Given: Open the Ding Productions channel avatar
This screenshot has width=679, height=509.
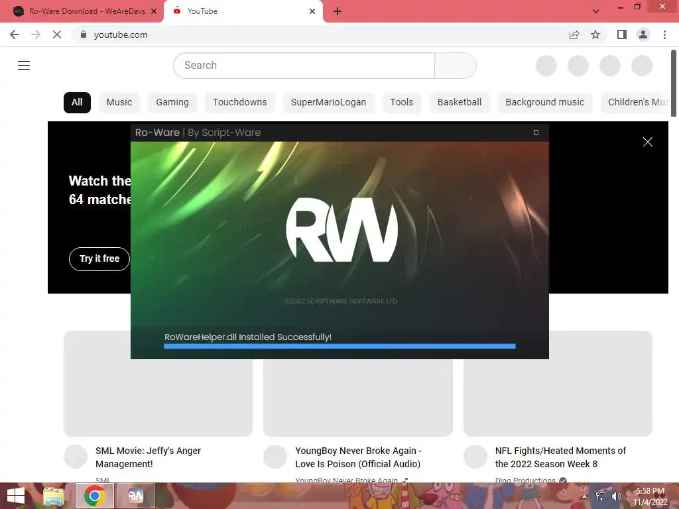Looking at the screenshot, I should click(x=475, y=457).
